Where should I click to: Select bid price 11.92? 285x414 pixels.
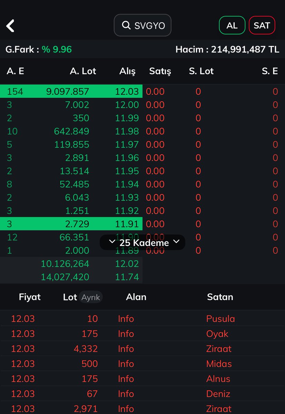tap(127, 210)
